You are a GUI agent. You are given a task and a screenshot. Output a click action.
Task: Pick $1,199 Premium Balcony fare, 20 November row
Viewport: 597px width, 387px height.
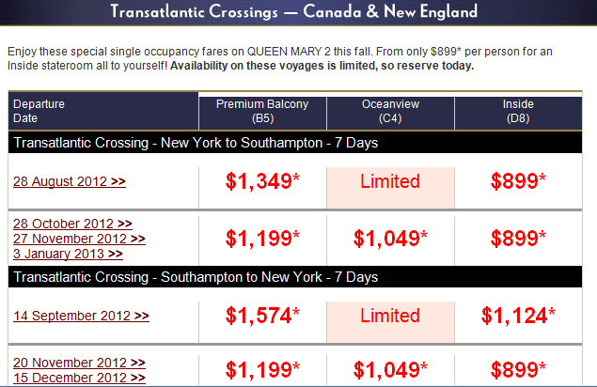(262, 369)
